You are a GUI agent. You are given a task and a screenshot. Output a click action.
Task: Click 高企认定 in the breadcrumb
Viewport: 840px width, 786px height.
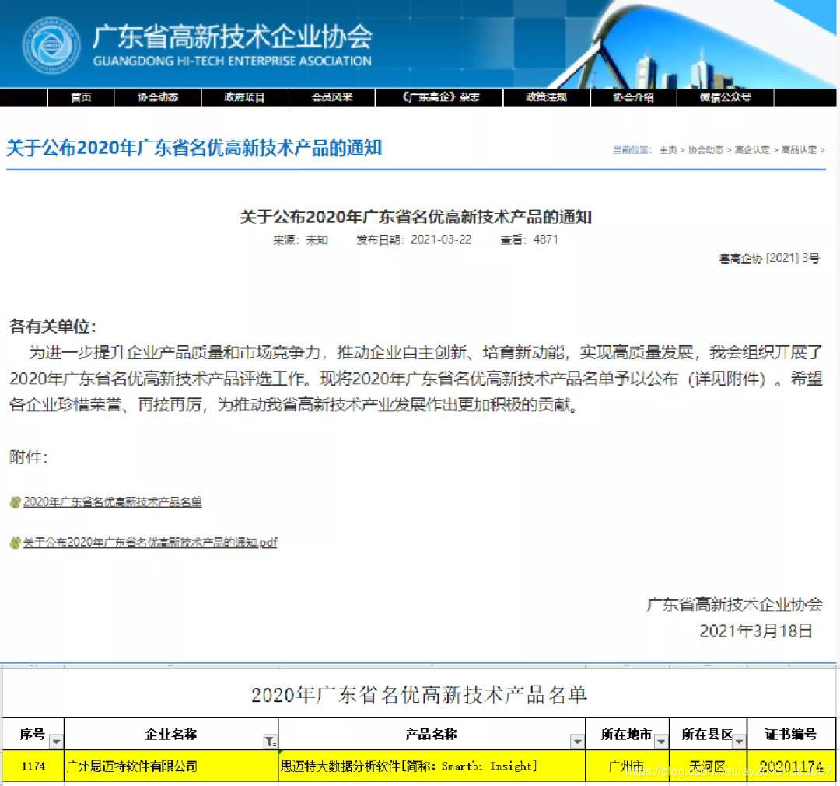click(x=752, y=150)
